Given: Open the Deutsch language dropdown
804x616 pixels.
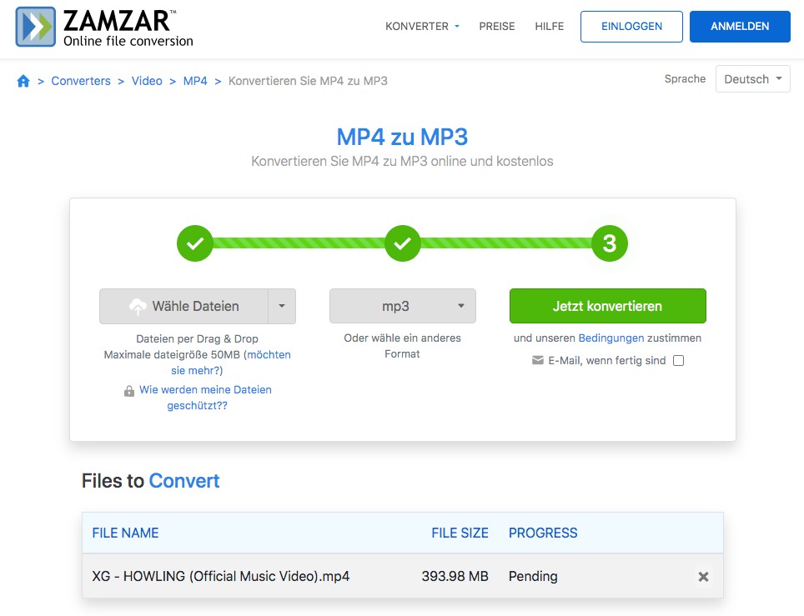Looking at the screenshot, I should tap(753, 79).
